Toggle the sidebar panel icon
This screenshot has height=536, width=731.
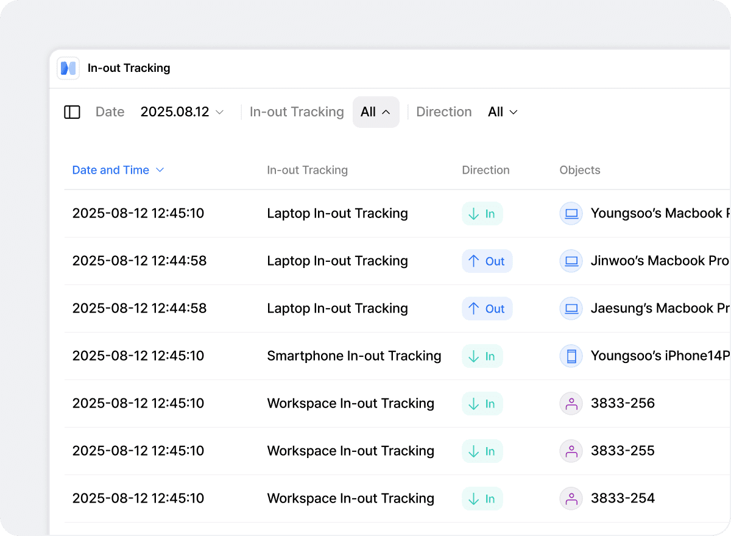[x=72, y=112]
